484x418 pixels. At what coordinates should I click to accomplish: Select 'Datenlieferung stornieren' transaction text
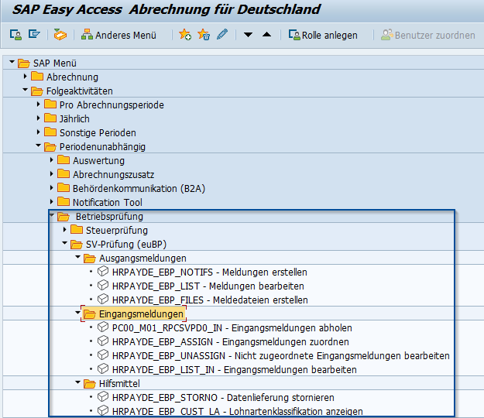point(280,397)
